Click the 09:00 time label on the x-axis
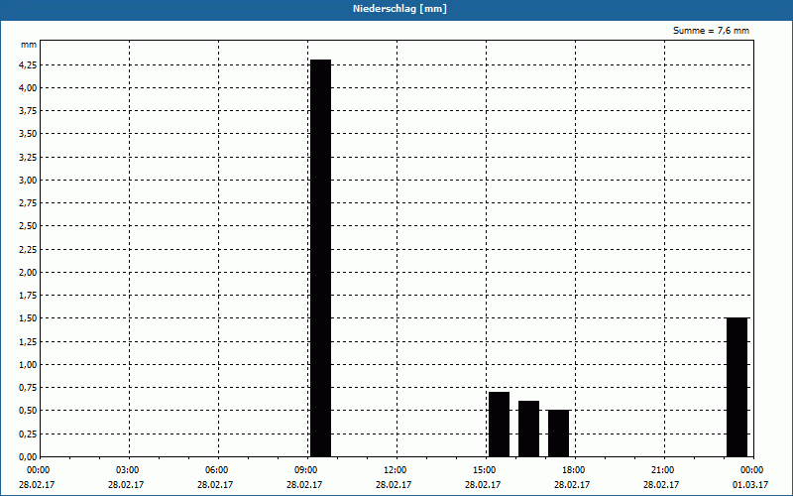Image resolution: width=793 pixels, height=496 pixels. click(x=305, y=470)
